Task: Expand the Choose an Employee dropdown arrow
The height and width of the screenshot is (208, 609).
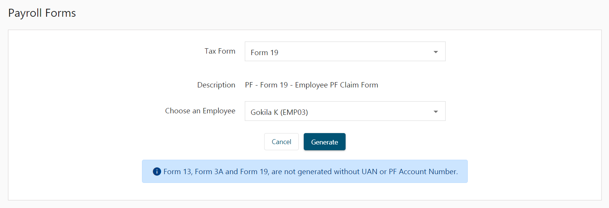Action: (436, 111)
